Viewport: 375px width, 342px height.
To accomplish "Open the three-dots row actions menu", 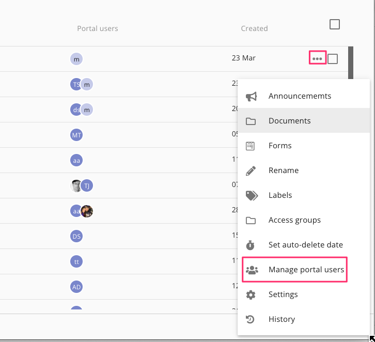I will pyautogui.click(x=317, y=58).
